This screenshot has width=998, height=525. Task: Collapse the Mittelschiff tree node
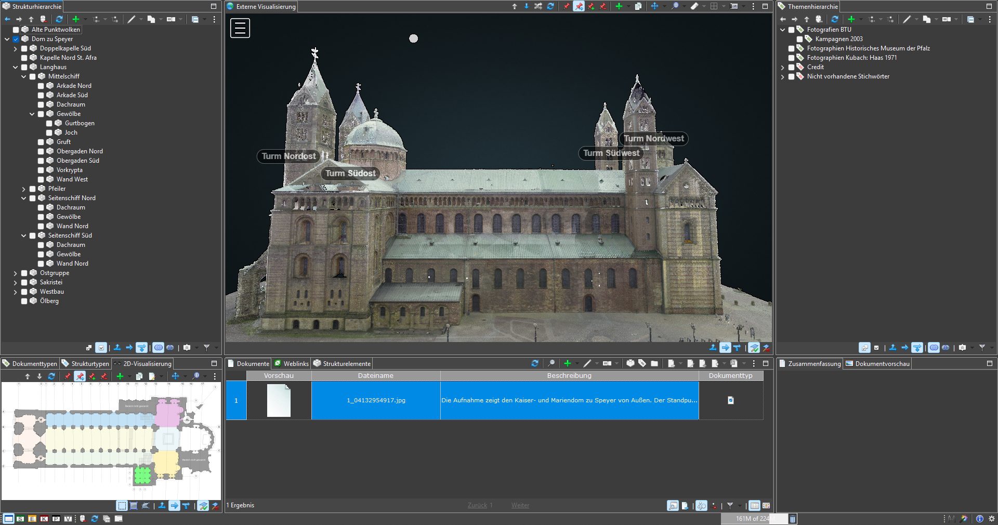[x=24, y=76]
